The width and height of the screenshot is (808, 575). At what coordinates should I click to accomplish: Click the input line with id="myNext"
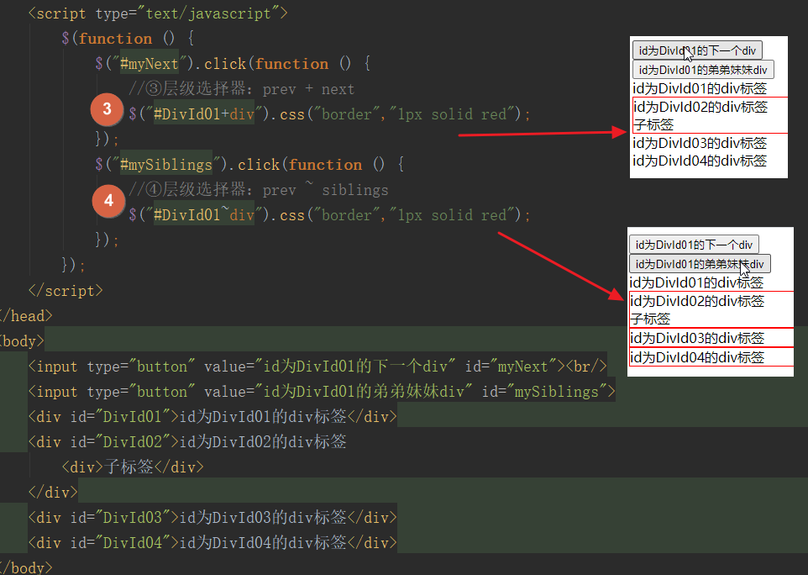pyautogui.click(x=317, y=367)
